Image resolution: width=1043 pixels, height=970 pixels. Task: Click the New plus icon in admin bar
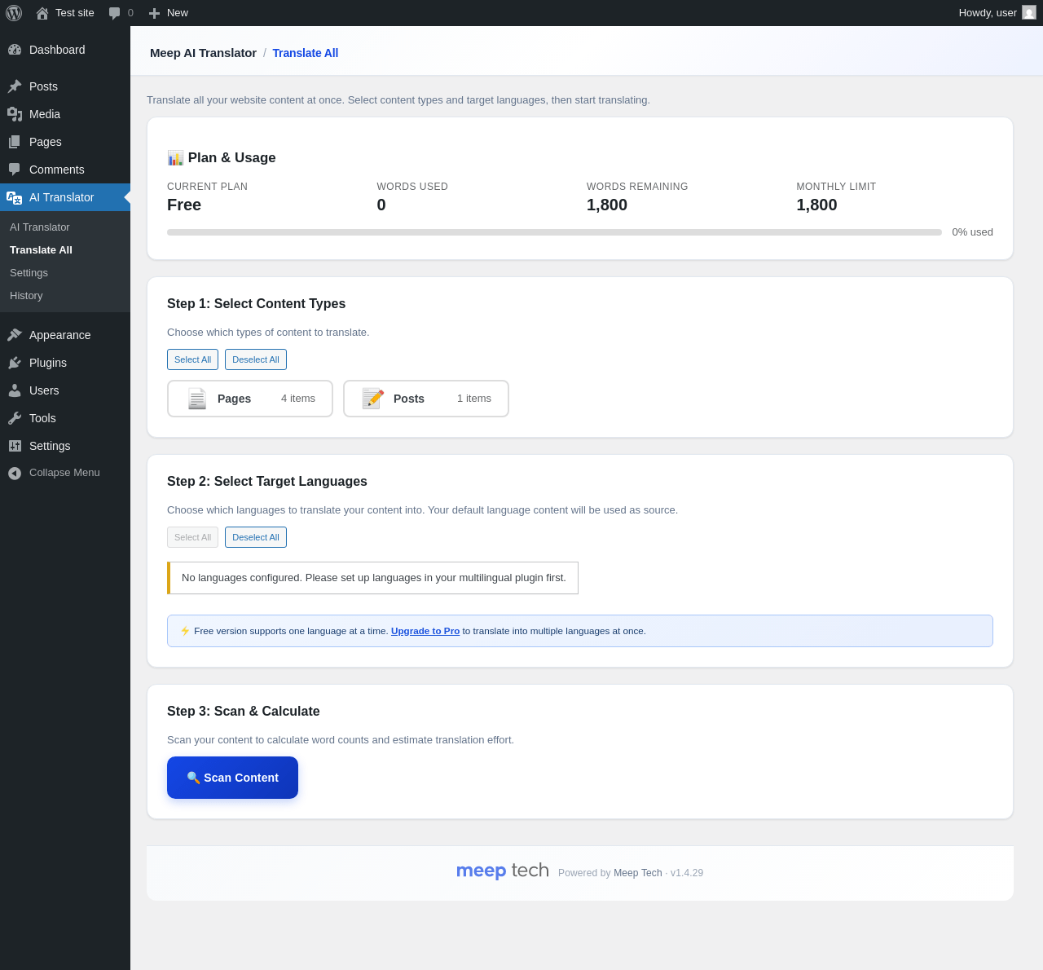154,13
